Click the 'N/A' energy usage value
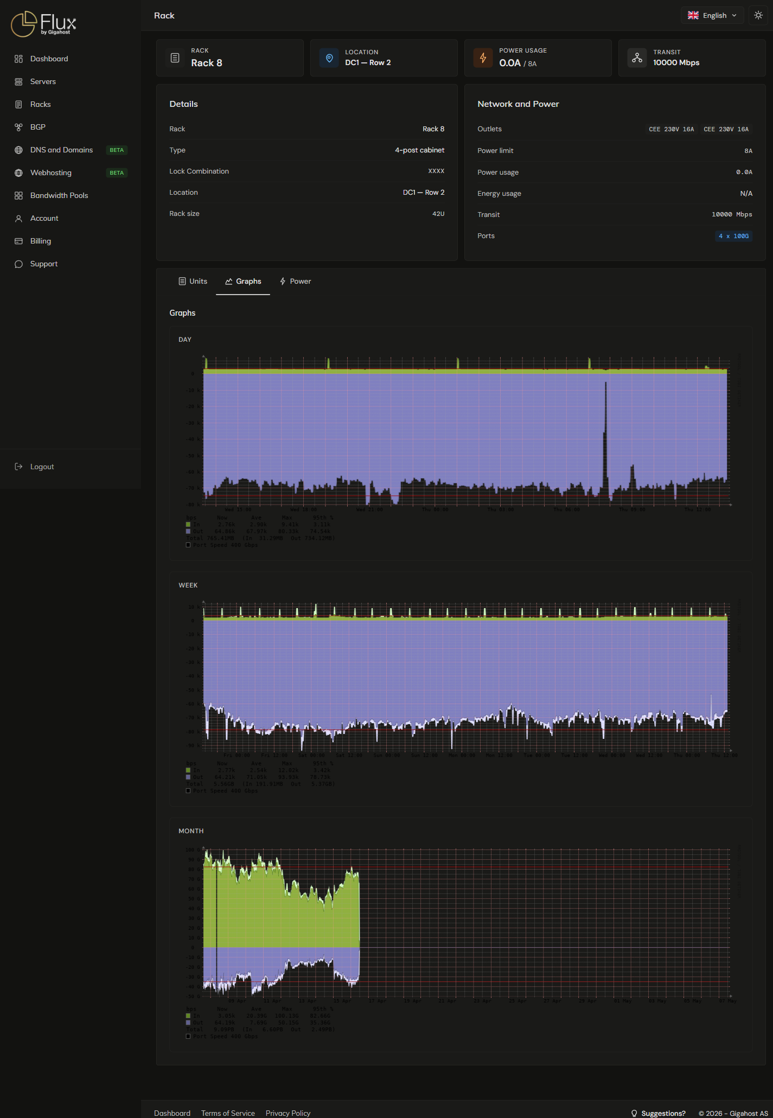The image size is (773, 1118). coord(746,193)
